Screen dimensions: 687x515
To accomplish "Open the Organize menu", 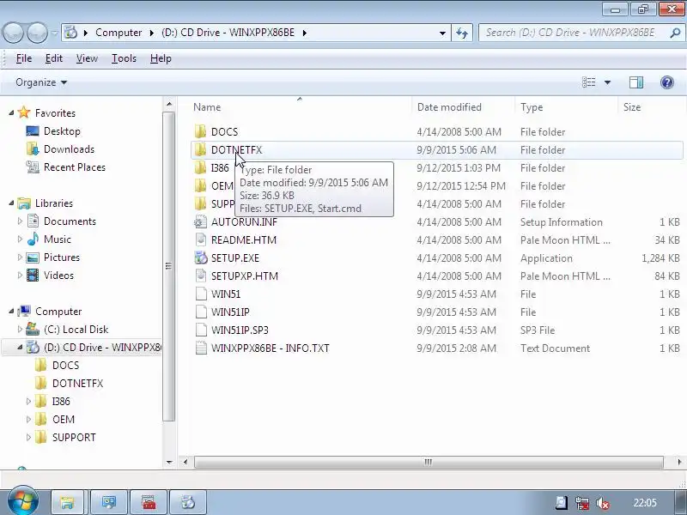I will click(x=41, y=82).
